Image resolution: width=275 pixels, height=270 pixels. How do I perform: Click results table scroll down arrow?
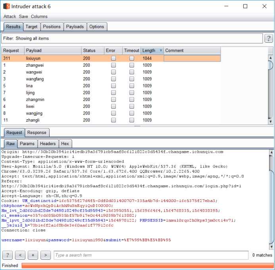271,121
